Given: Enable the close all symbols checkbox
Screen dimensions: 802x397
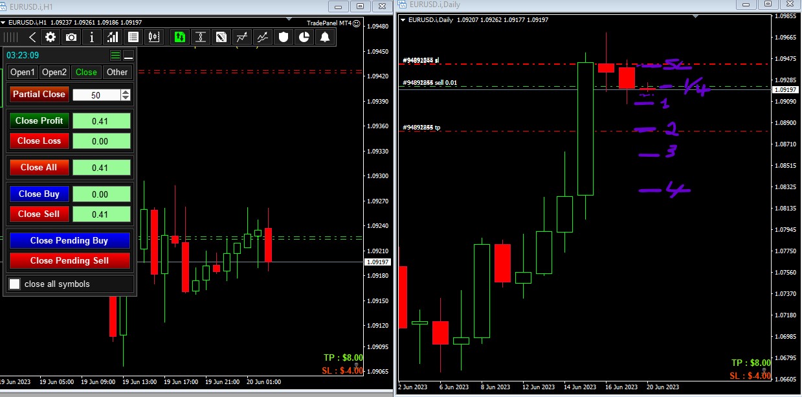Looking at the screenshot, I should (x=14, y=284).
